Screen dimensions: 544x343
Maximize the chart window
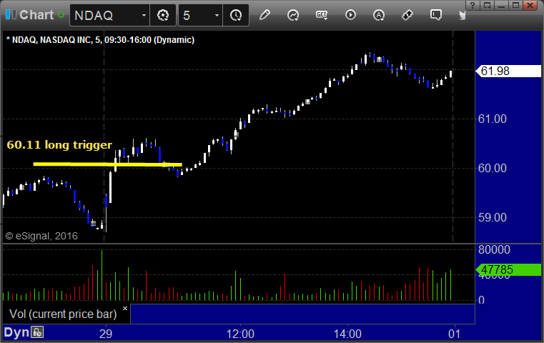point(515,5)
